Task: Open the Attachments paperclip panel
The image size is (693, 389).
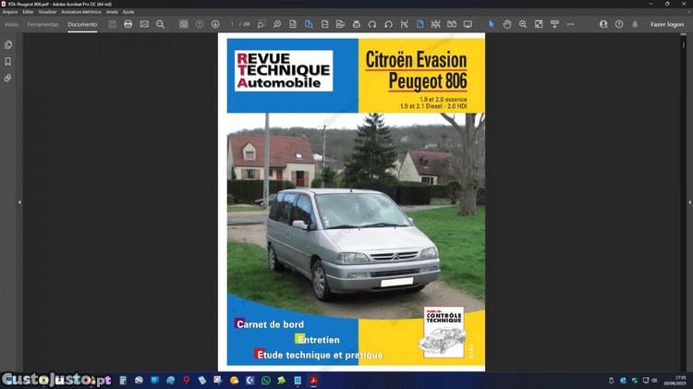Action: 8,79
